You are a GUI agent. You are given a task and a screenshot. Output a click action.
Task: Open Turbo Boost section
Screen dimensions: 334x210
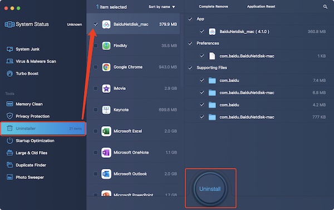pos(27,73)
